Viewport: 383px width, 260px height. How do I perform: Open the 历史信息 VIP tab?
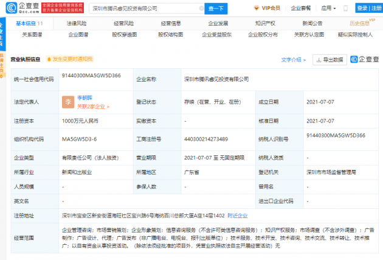(362, 23)
